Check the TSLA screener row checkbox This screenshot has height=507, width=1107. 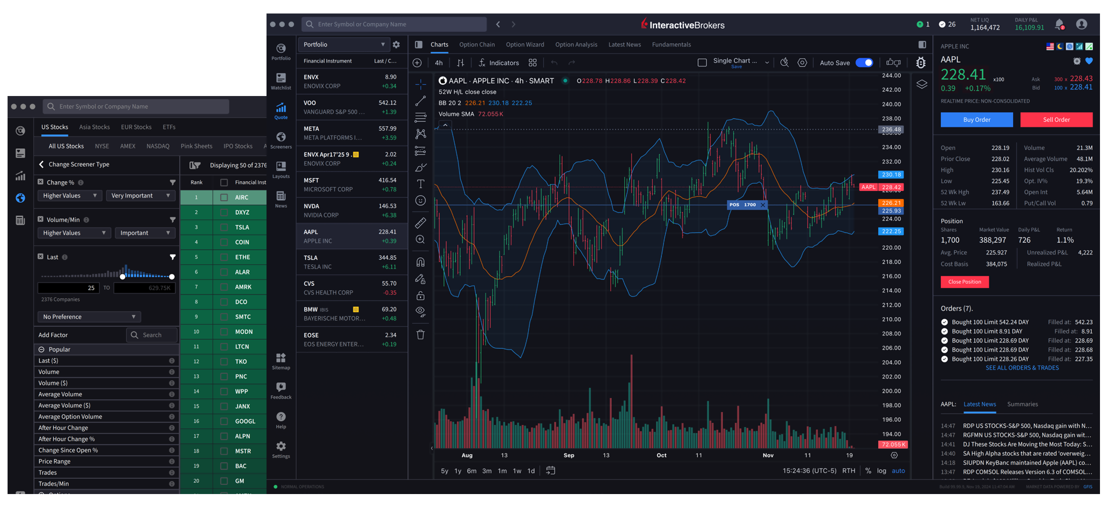click(x=224, y=227)
